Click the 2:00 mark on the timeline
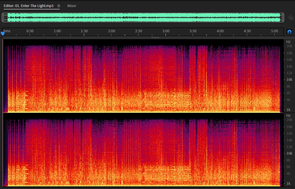The width and height of the screenshot is (295, 189). (x=112, y=31)
